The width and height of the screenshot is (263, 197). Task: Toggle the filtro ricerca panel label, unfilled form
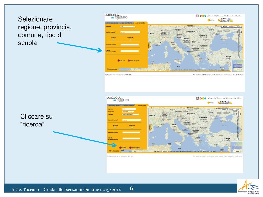tap(112, 69)
